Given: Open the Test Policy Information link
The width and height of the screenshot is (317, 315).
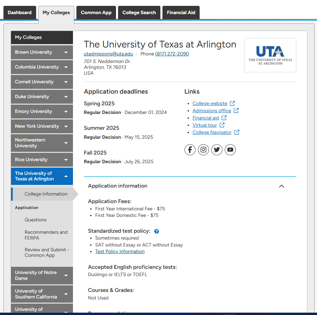Looking at the screenshot, I should (x=120, y=252).
